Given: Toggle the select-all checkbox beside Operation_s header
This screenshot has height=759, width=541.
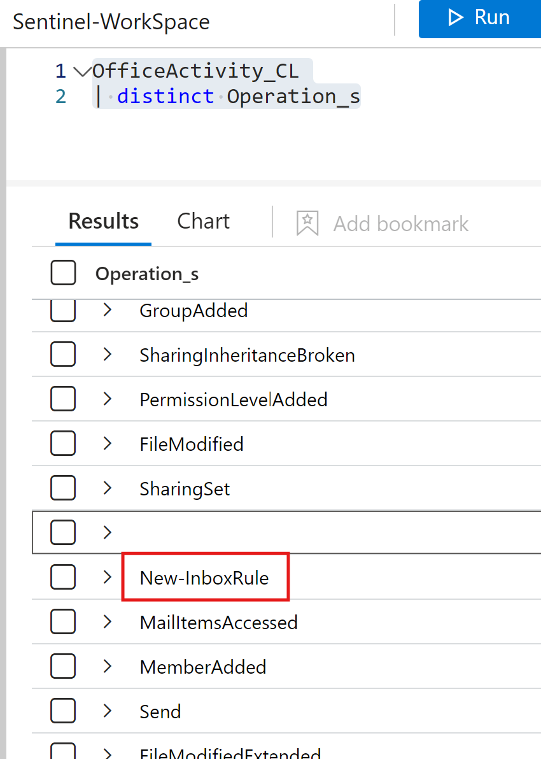Looking at the screenshot, I should (63, 273).
